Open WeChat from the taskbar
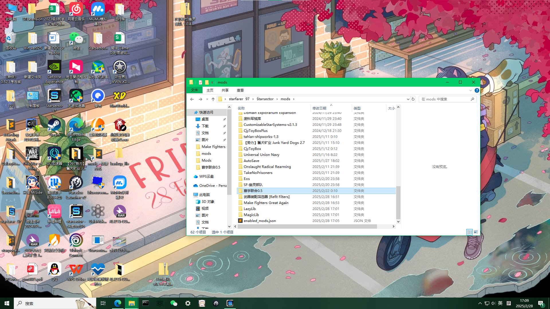This screenshot has width=550, height=309. coord(174,303)
